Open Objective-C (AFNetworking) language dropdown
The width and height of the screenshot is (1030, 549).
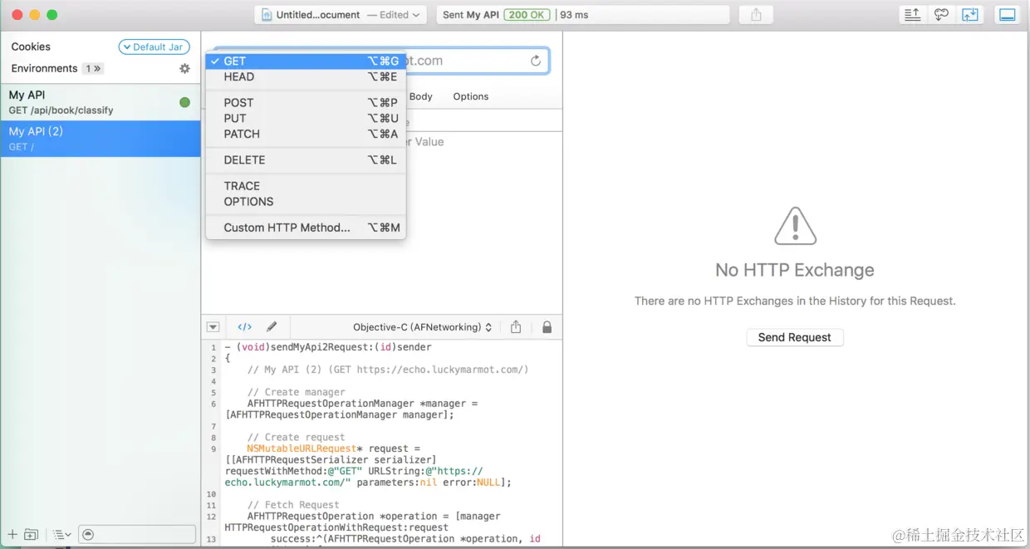[422, 327]
